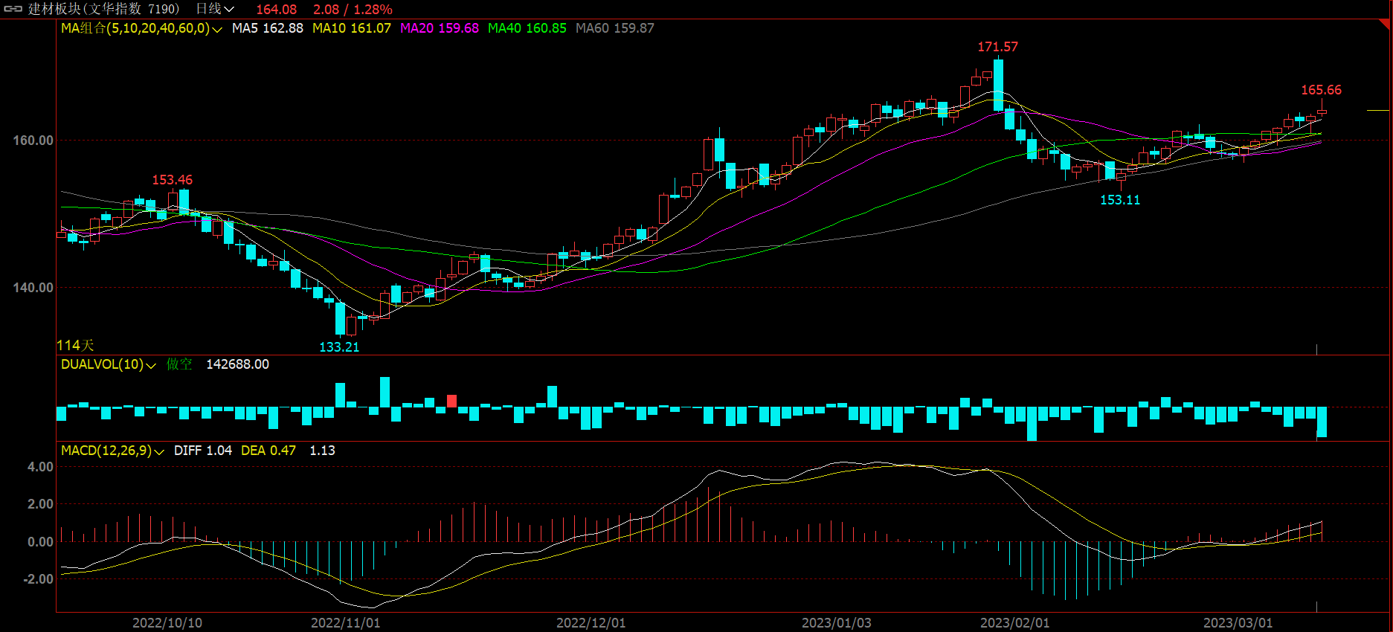Select the MA5 162.88 label
Viewport: 1393px width, 632px height.
pyautogui.click(x=268, y=28)
